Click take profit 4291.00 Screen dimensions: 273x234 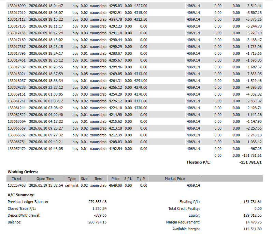pyautogui.click(x=141, y=81)
